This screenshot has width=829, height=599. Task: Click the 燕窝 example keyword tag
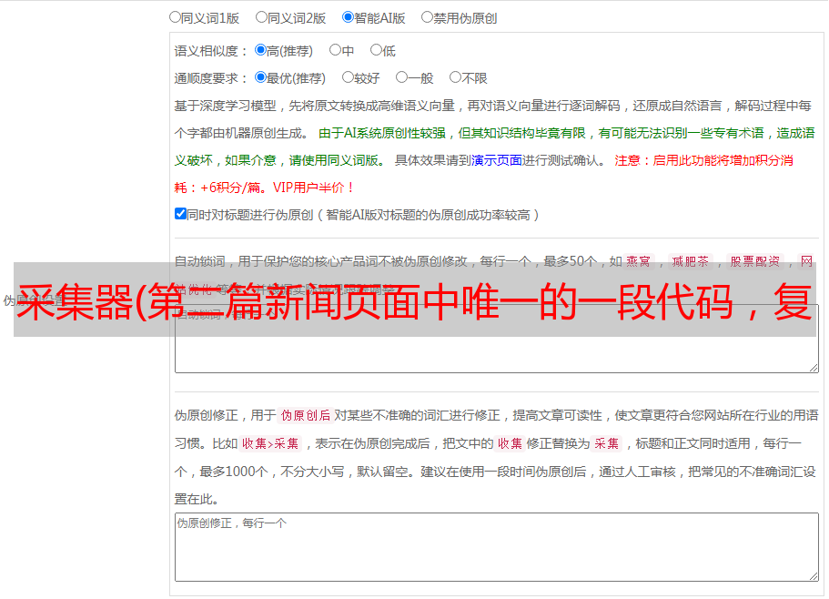pos(639,261)
